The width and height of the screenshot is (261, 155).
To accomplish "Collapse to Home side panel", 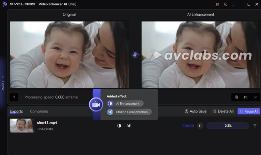I will click(3, 84).
